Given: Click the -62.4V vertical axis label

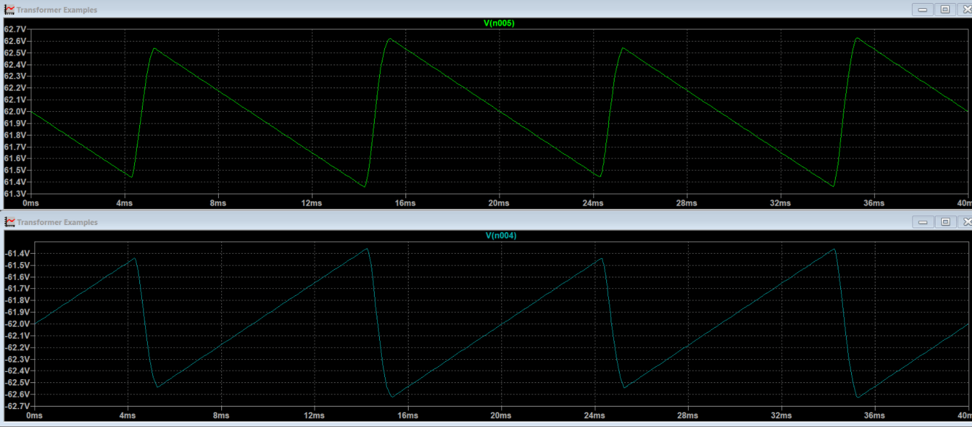Looking at the screenshot, I should pos(16,371).
